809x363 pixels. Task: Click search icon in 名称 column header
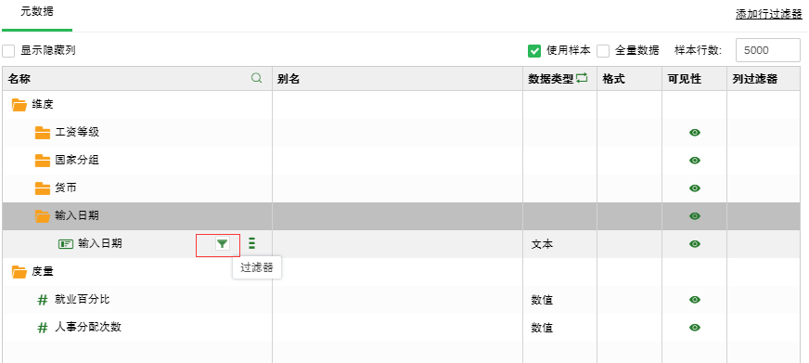[256, 79]
